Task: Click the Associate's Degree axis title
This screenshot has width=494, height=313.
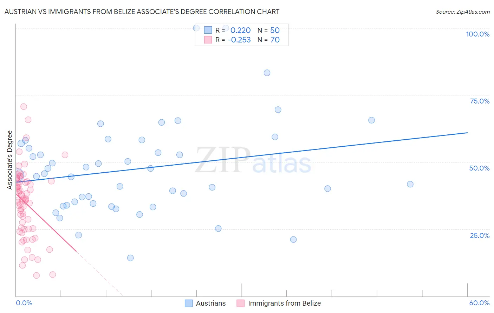Action: pyautogui.click(x=10, y=160)
